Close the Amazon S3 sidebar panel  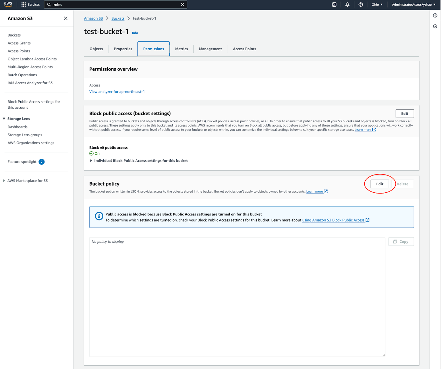(x=66, y=18)
